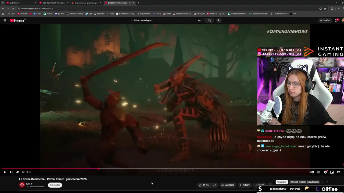
Task: Open Chrome extensions puzzle icon
Action: click(x=332, y=9)
